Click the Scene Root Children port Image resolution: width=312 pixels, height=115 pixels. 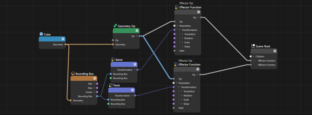251,57
